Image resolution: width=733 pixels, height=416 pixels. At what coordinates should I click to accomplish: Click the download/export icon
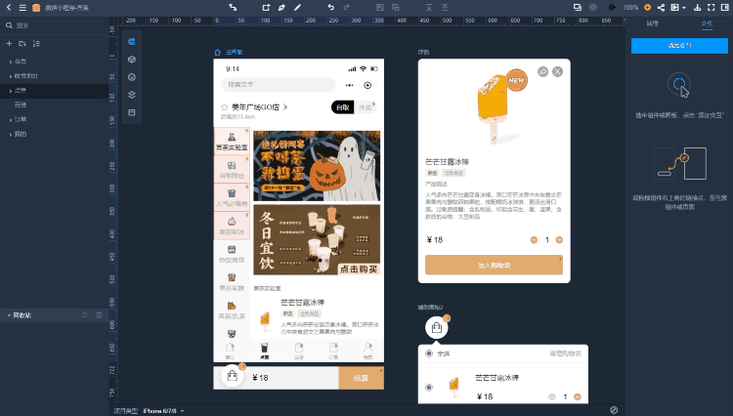coord(698,8)
